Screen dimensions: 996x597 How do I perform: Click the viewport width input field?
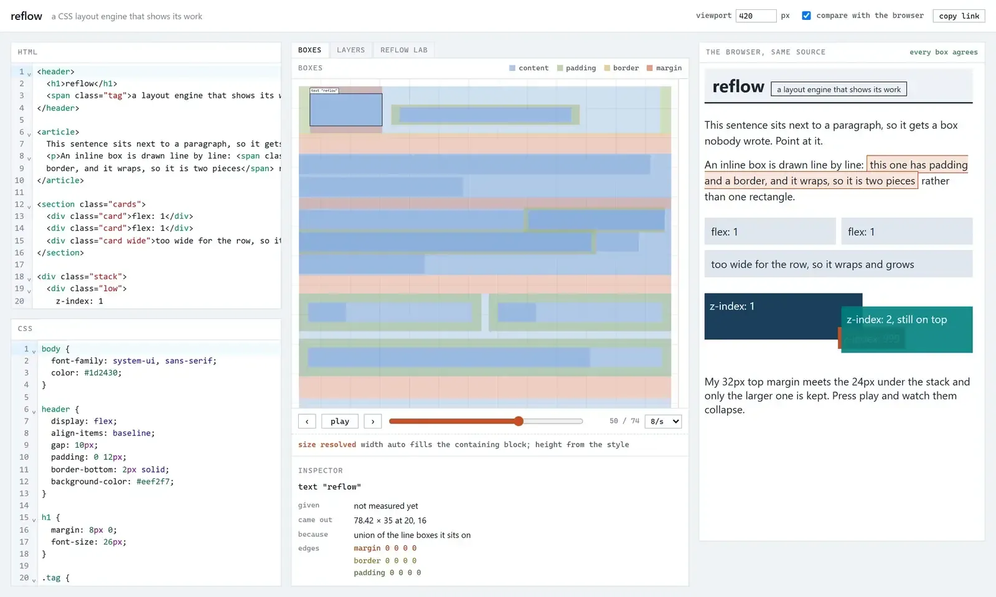point(756,16)
